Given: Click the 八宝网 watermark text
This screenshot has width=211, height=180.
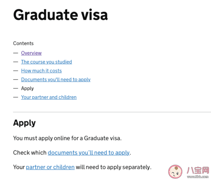Looking at the screenshot, I should [x=198, y=170].
